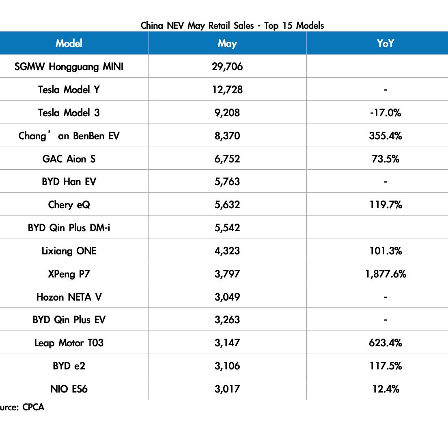Select the SGMW Hongguang MINI row label
The image size is (448, 431).
click(69, 66)
